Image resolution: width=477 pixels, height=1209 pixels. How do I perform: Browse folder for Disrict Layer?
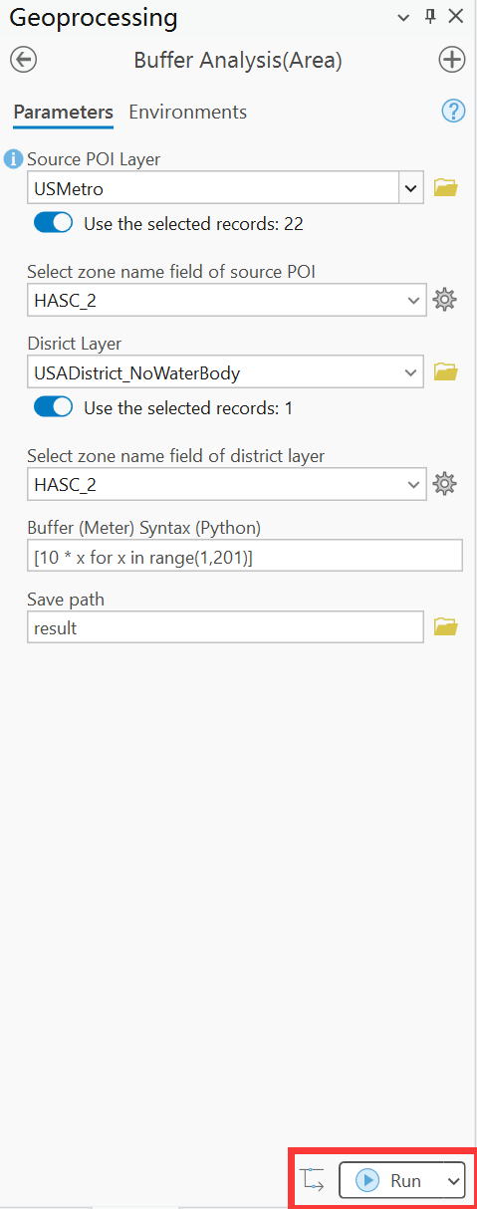click(445, 372)
